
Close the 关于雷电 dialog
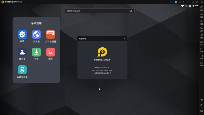point(124,39)
